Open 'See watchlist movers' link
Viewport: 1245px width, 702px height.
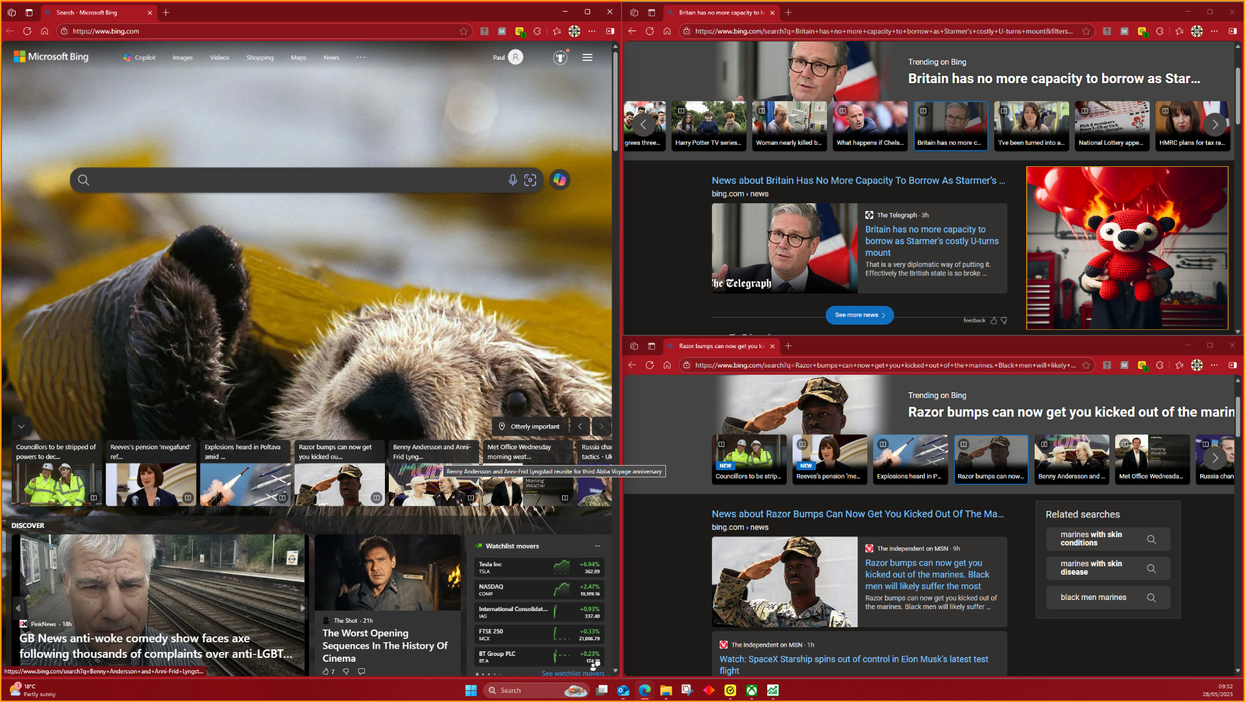tap(573, 673)
